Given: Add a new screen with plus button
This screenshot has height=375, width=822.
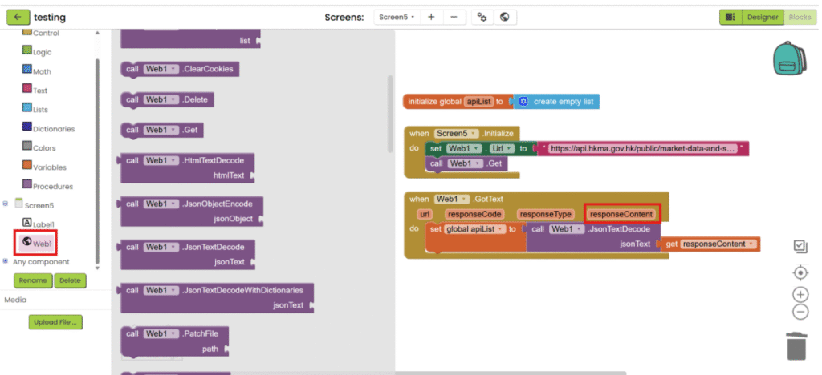Looking at the screenshot, I should pos(431,17).
